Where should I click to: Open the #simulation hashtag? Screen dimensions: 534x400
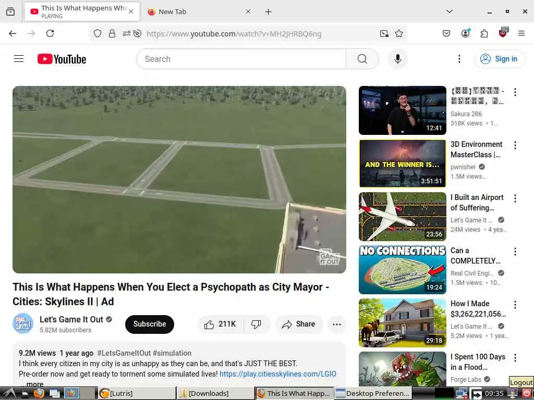(x=172, y=353)
